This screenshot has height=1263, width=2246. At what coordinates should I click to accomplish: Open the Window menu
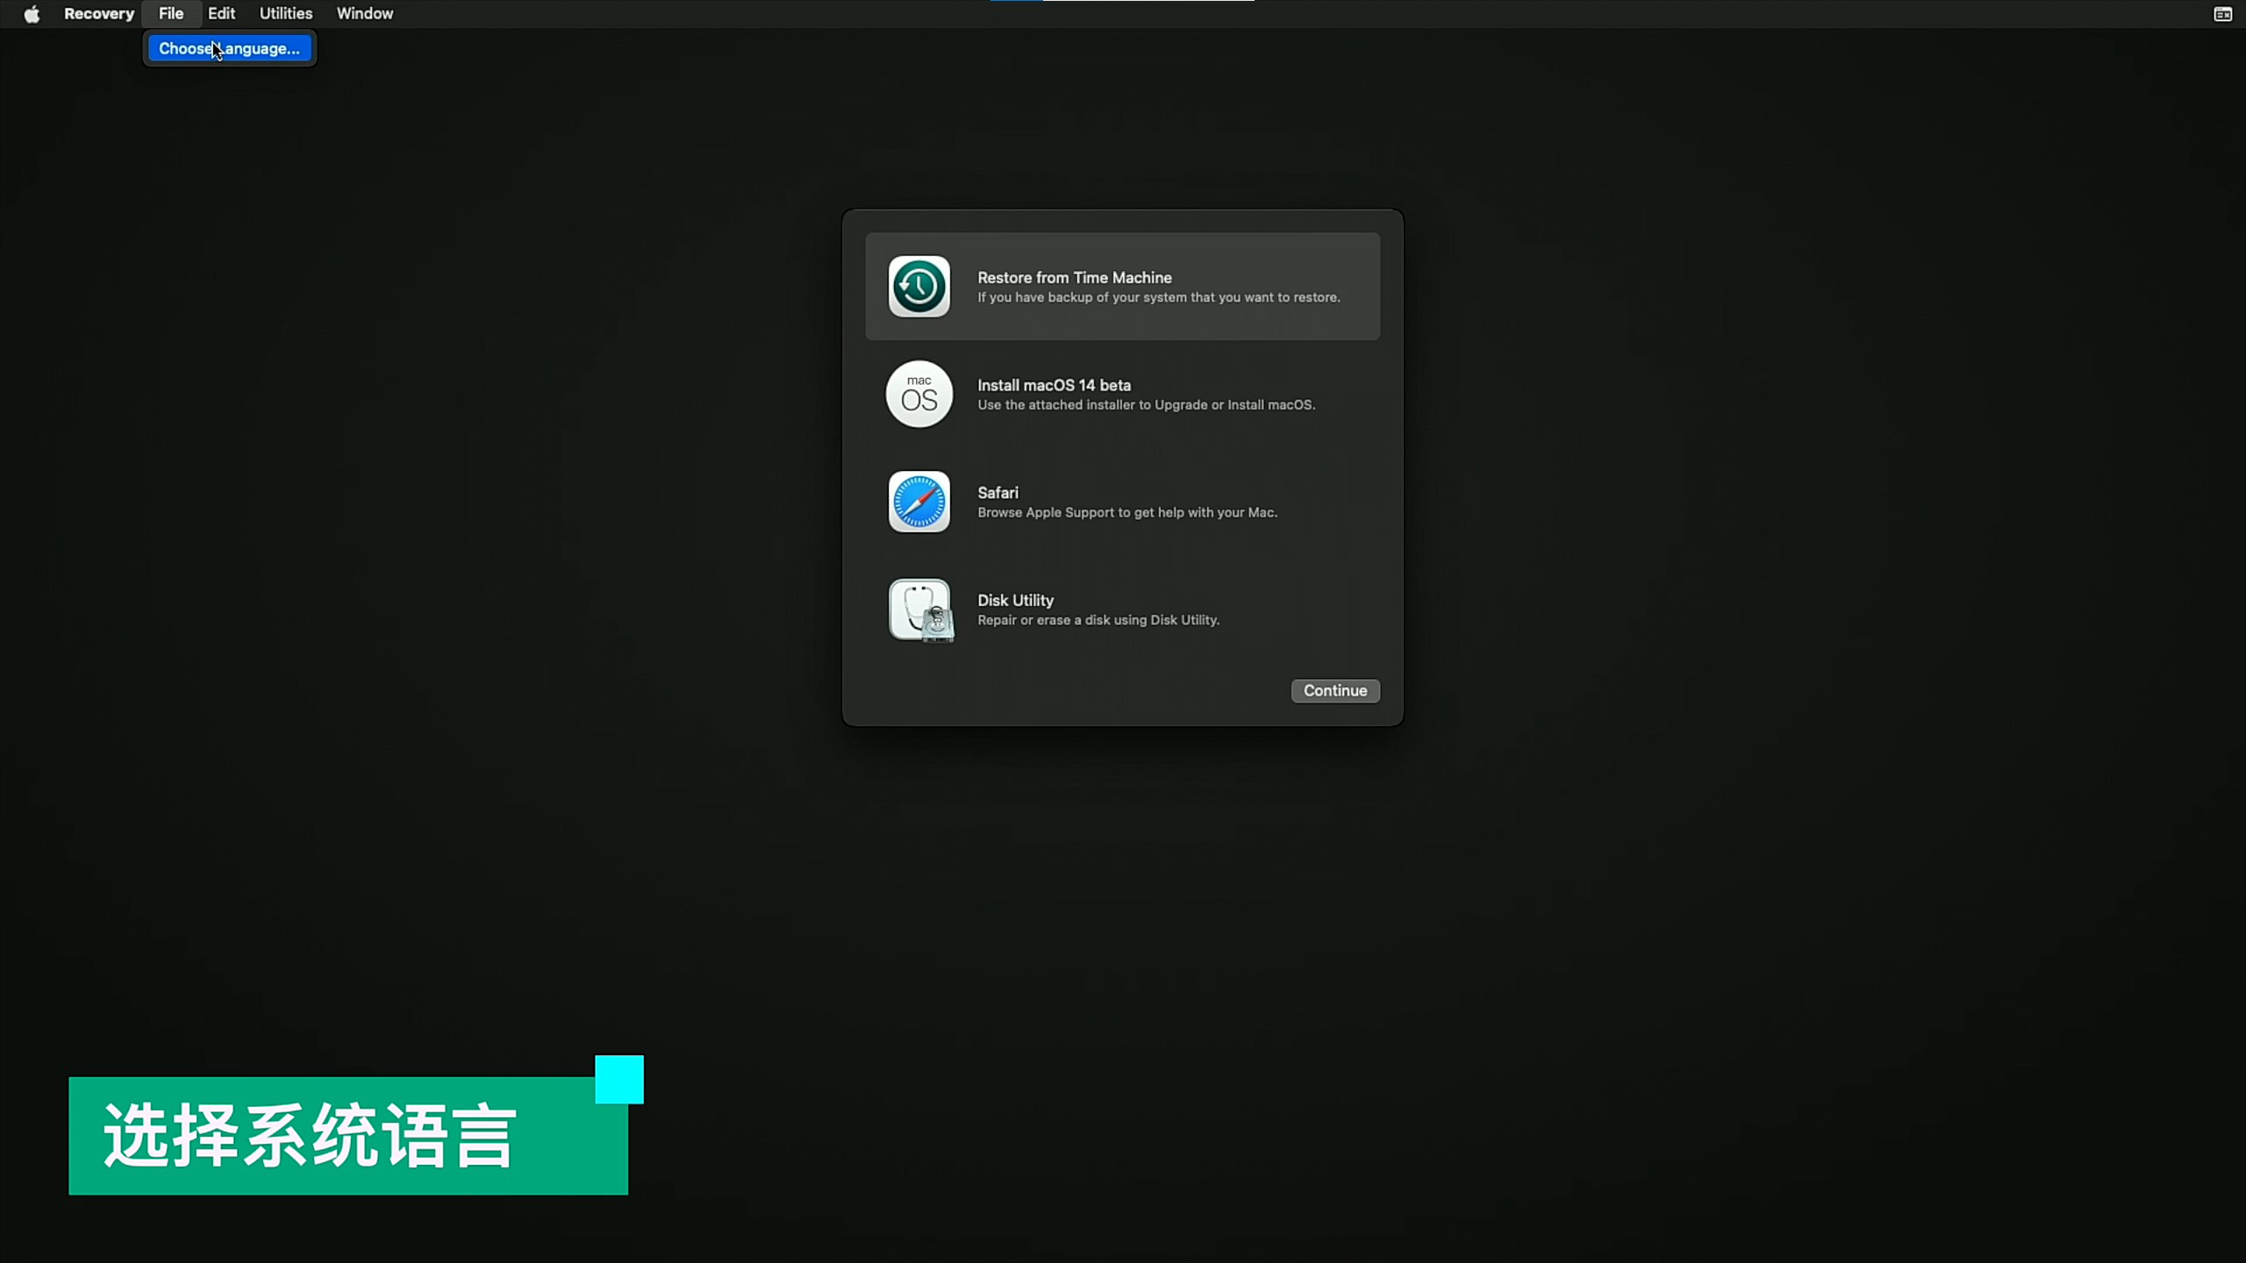coord(364,14)
